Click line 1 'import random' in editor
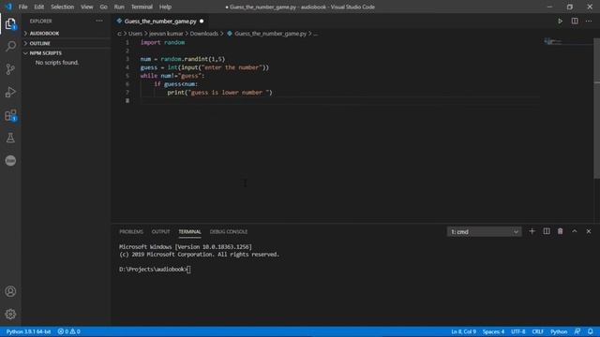This screenshot has height=337, width=600. [x=162, y=42]
